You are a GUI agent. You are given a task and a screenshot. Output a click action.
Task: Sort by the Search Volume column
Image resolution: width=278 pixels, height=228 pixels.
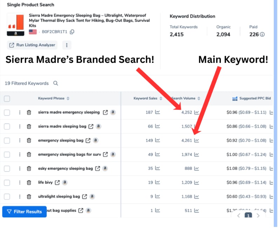tap(199, 99)
